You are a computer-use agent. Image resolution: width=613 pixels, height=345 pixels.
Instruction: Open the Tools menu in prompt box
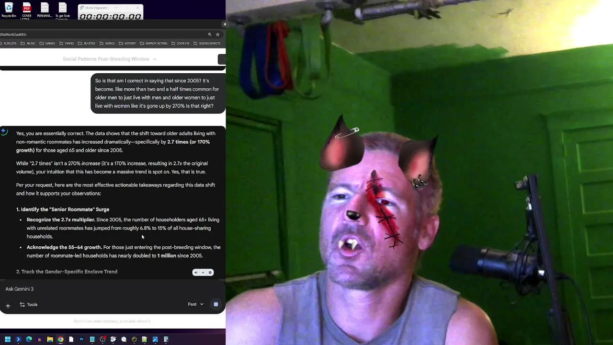point(28,305)
